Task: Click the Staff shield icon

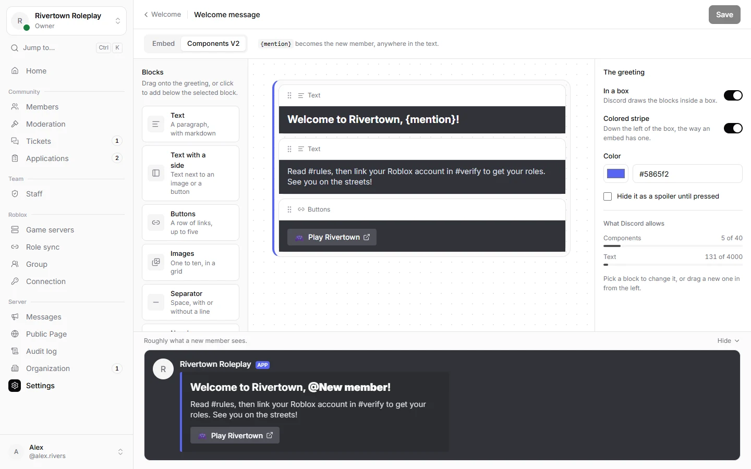Action: 15,194
